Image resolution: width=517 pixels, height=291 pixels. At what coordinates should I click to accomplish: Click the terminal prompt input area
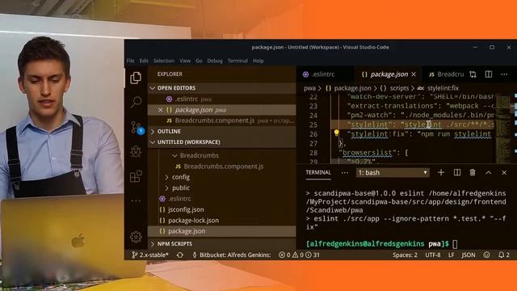455,244
